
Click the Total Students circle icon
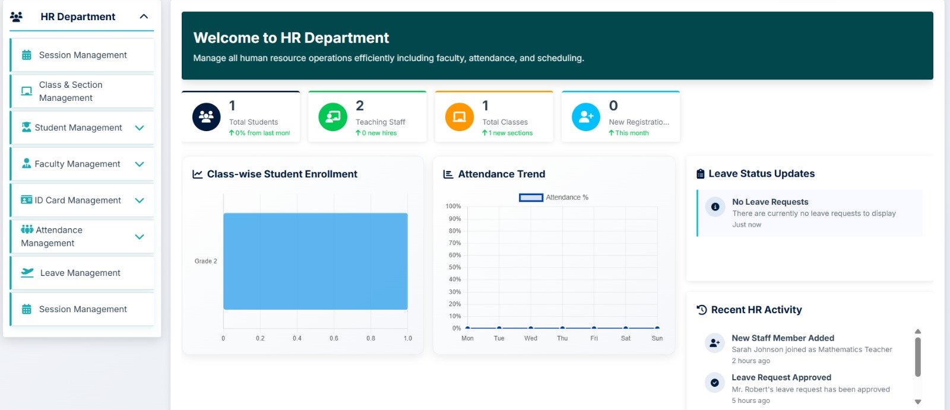[207, 117]
